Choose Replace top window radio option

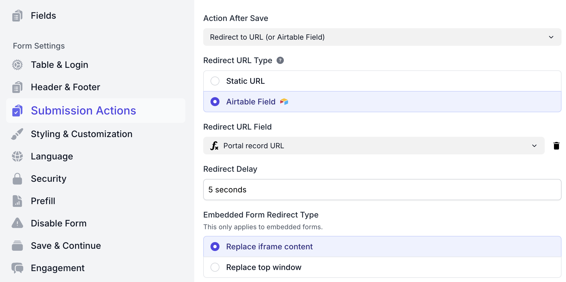[x=215, y=267]
